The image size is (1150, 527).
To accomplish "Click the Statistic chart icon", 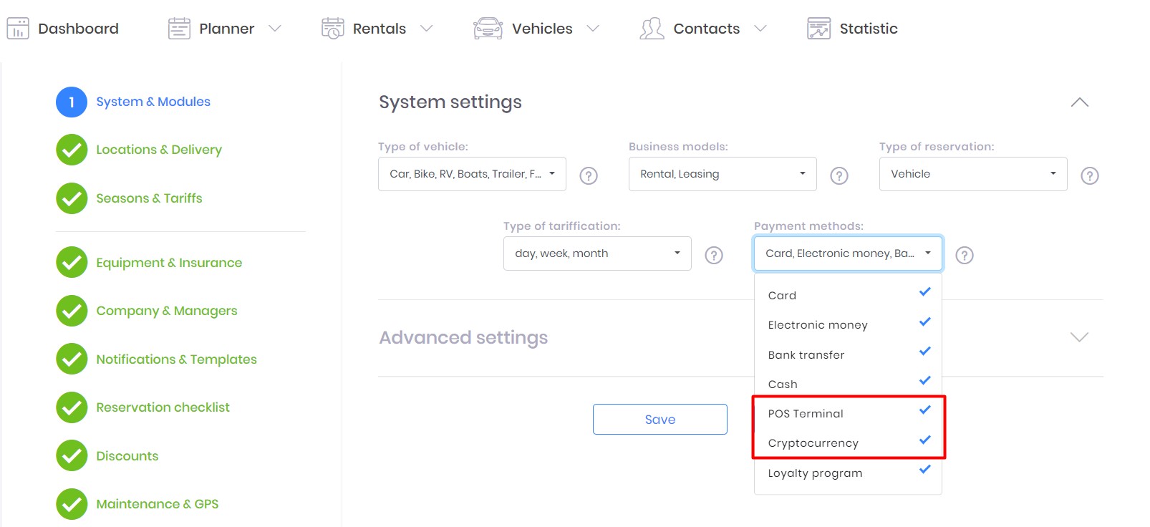I will click(x=818, y=29).
